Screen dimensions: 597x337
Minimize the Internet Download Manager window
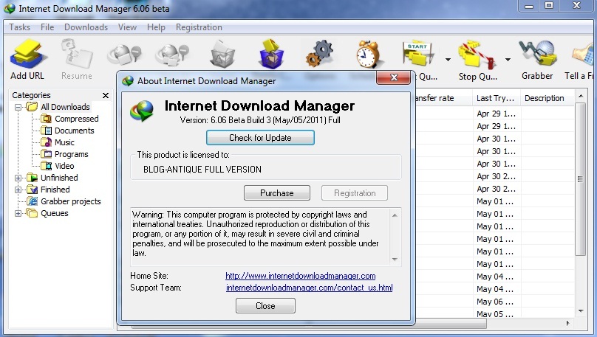[528, 6]
